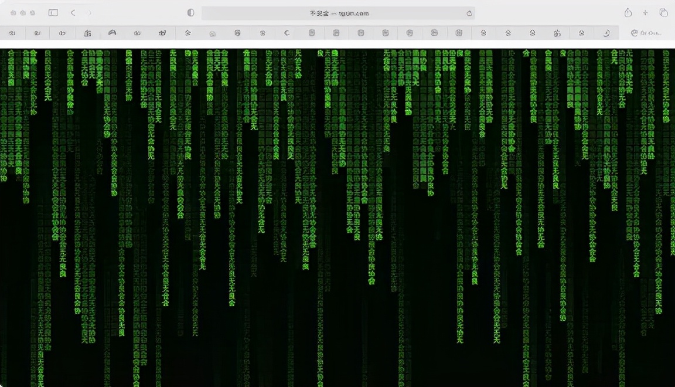675x387 pixels.
Task: Select the first tab in the tab bar
Action: (12, 33)
